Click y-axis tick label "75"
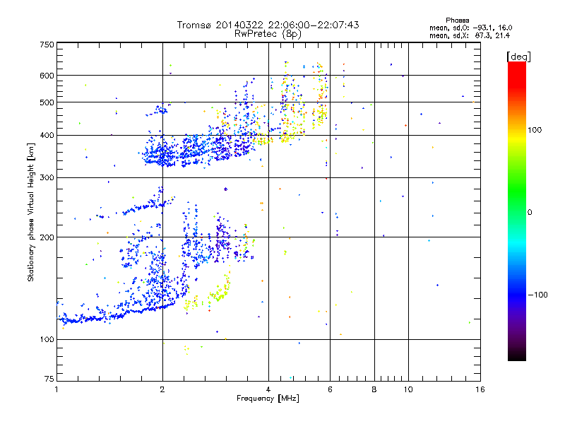 pos(49,379)
